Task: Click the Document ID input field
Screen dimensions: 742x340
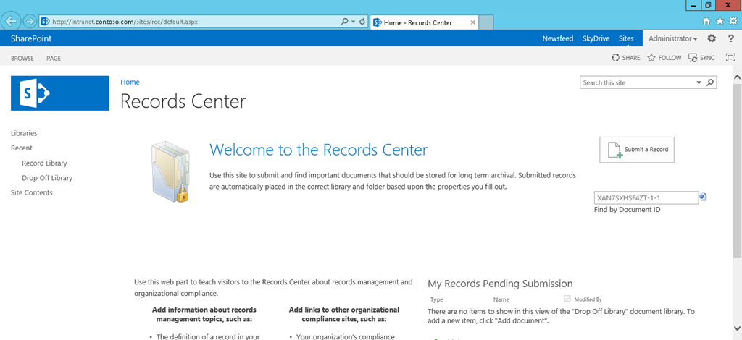Action: point(645,197)
